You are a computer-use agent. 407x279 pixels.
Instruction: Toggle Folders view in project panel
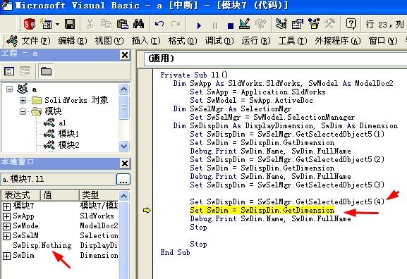47,71
